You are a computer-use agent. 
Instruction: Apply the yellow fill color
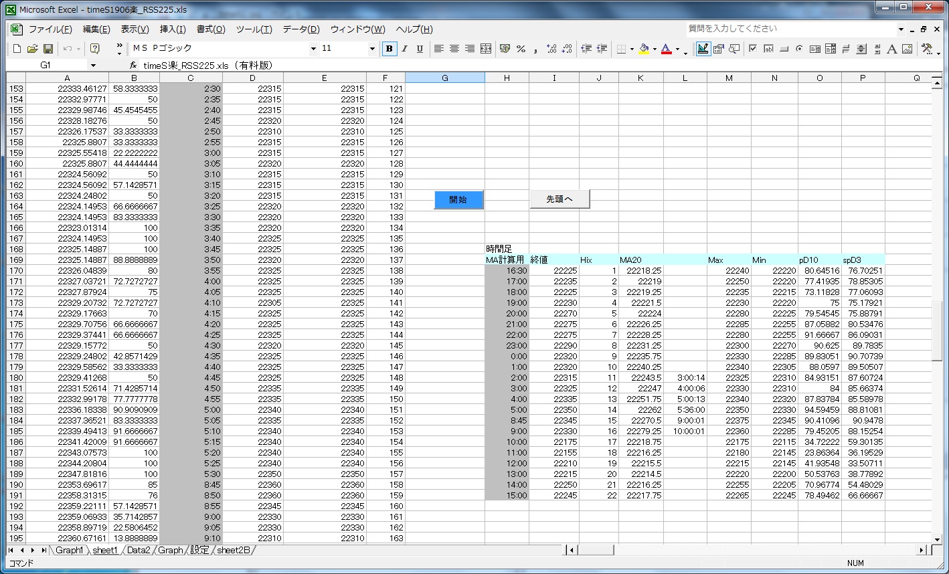(644, 49)
